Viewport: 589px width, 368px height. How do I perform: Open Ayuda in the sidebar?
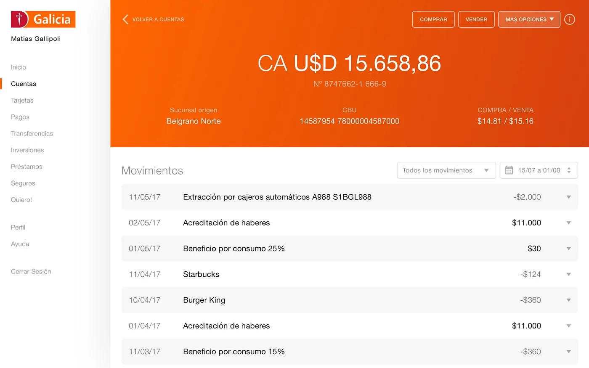(x=20, y=244)
